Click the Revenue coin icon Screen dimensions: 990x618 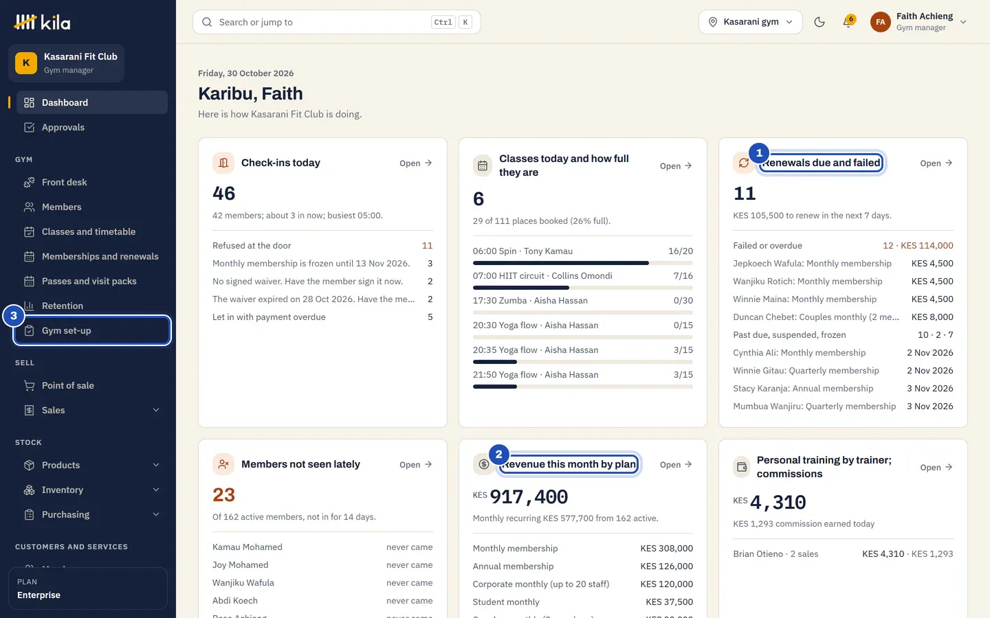(x=484, y=464)
